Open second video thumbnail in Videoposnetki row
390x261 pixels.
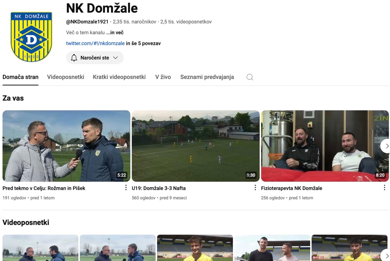[118, 248]
